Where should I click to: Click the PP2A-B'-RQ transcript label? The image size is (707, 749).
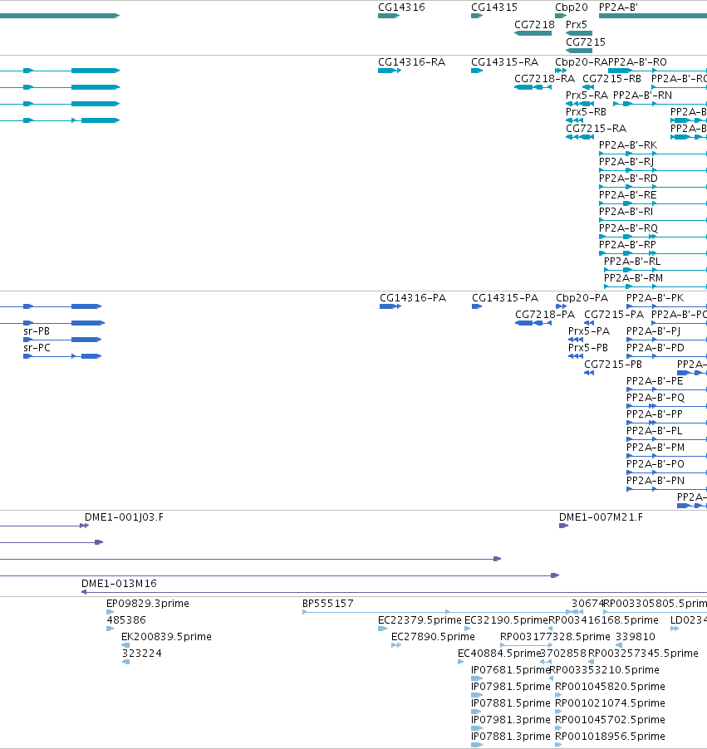[628, 228]
